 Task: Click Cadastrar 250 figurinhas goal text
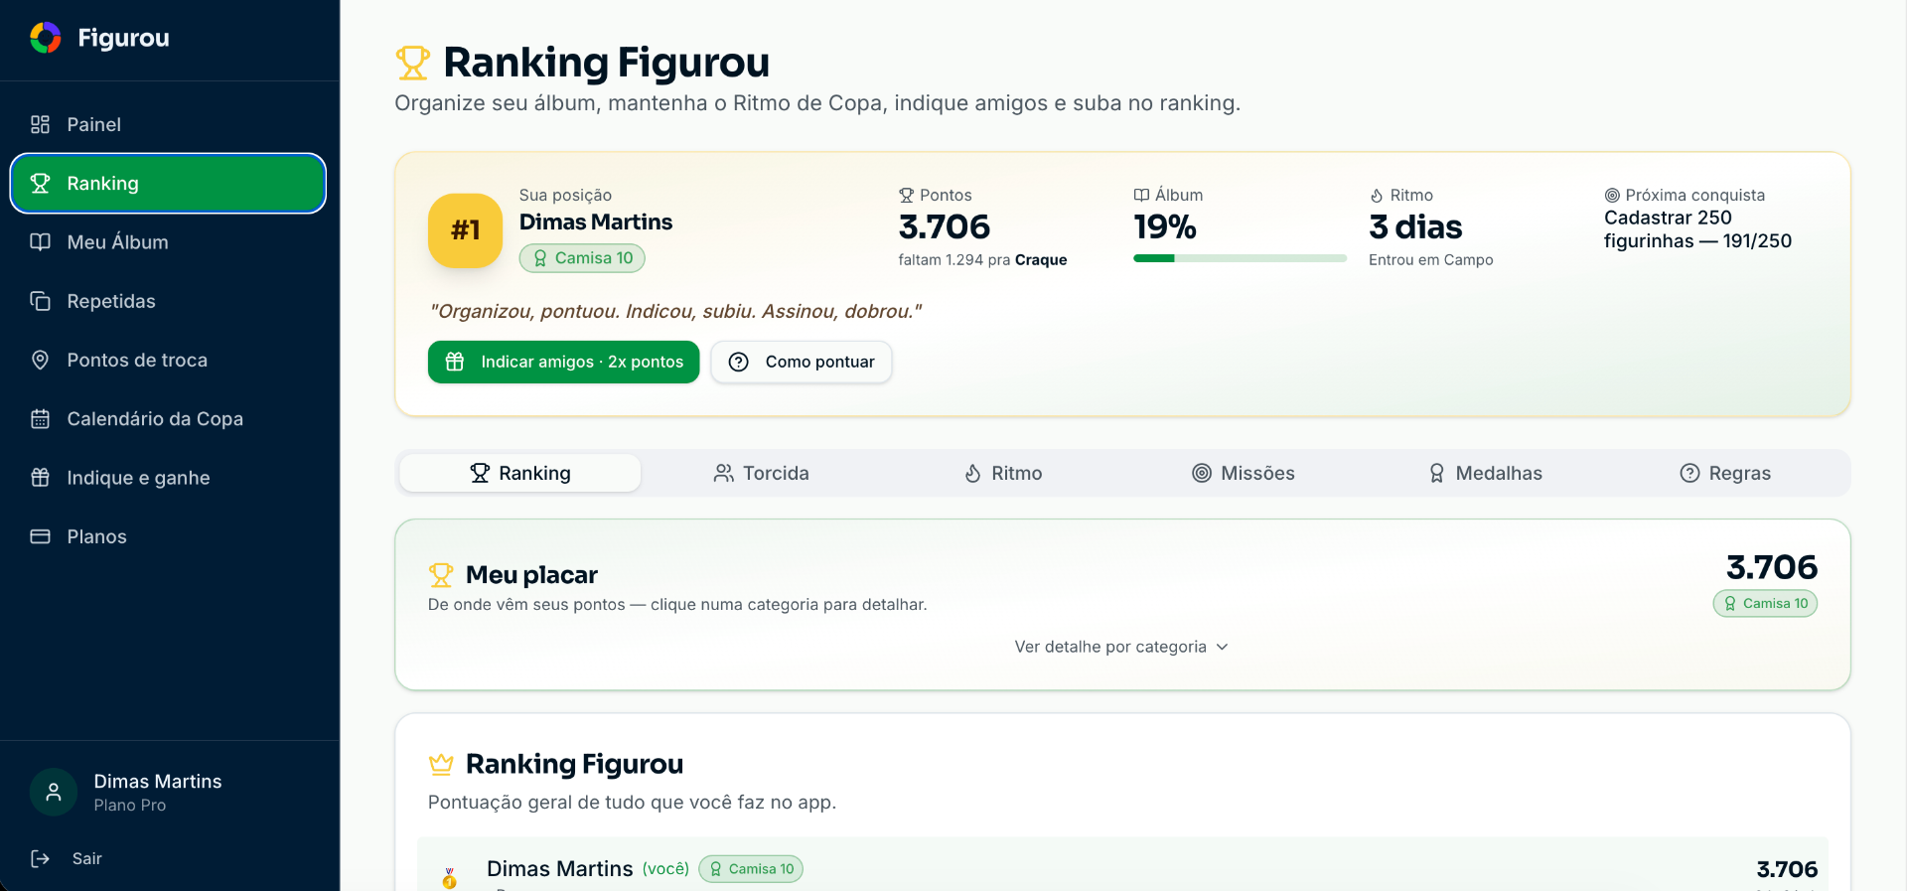[x=1697, y=229]
